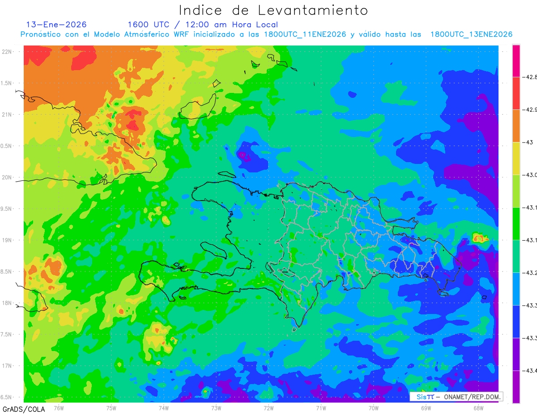Pick the yellow-green swatch on the color bar
537x414 pixels.
516,191
